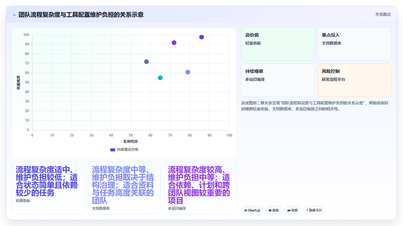Open the 重点投入 quadrant card
This screenshot has width=403, height=226.
pos(354,44)
